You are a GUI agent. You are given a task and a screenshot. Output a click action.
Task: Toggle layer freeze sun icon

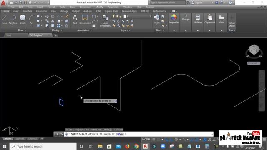pos(117,16)
